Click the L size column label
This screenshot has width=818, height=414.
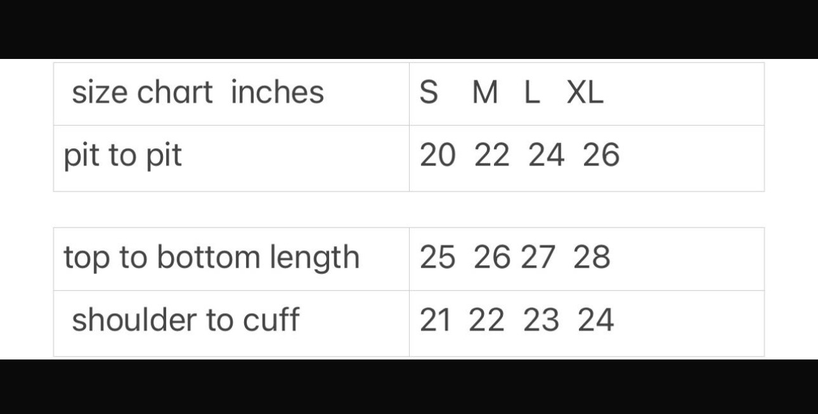531,93
